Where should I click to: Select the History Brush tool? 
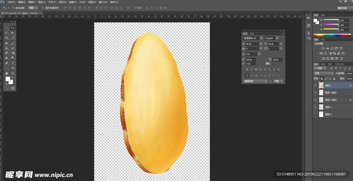(x=13, y=48)
